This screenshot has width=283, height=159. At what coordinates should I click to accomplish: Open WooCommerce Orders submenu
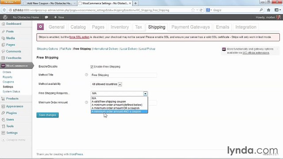click(7, 72)
